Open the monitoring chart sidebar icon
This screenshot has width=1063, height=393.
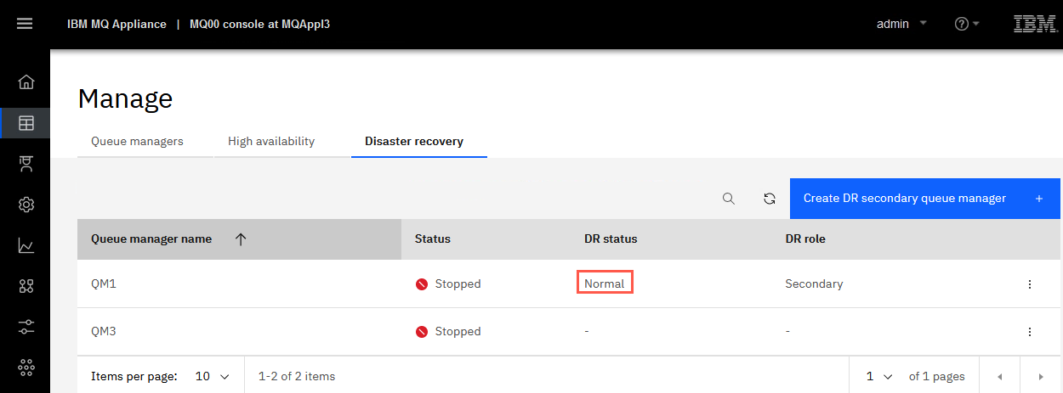point(26,245)
